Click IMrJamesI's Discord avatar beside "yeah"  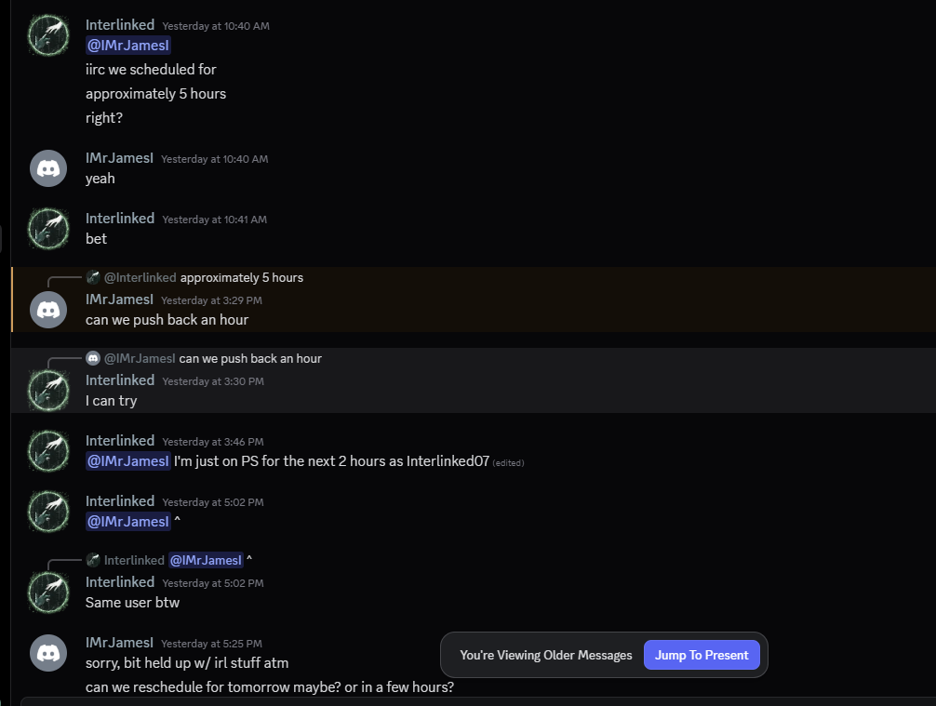click(48, 168)
